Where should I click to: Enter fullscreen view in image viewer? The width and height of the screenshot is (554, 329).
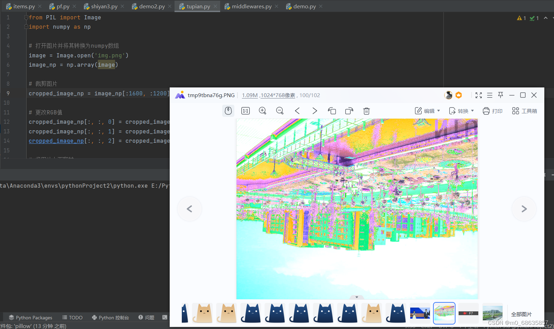coord(479,95)
